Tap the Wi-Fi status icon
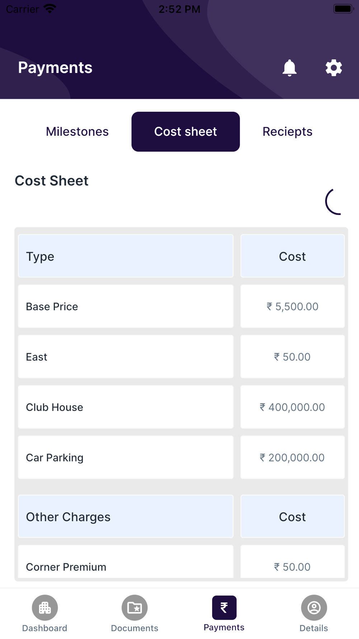 point(50,9)
